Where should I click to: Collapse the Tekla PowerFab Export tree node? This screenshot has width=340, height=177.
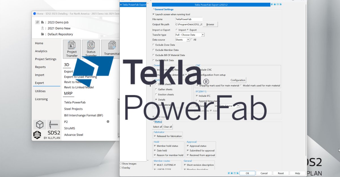click(x=121, y=5)
